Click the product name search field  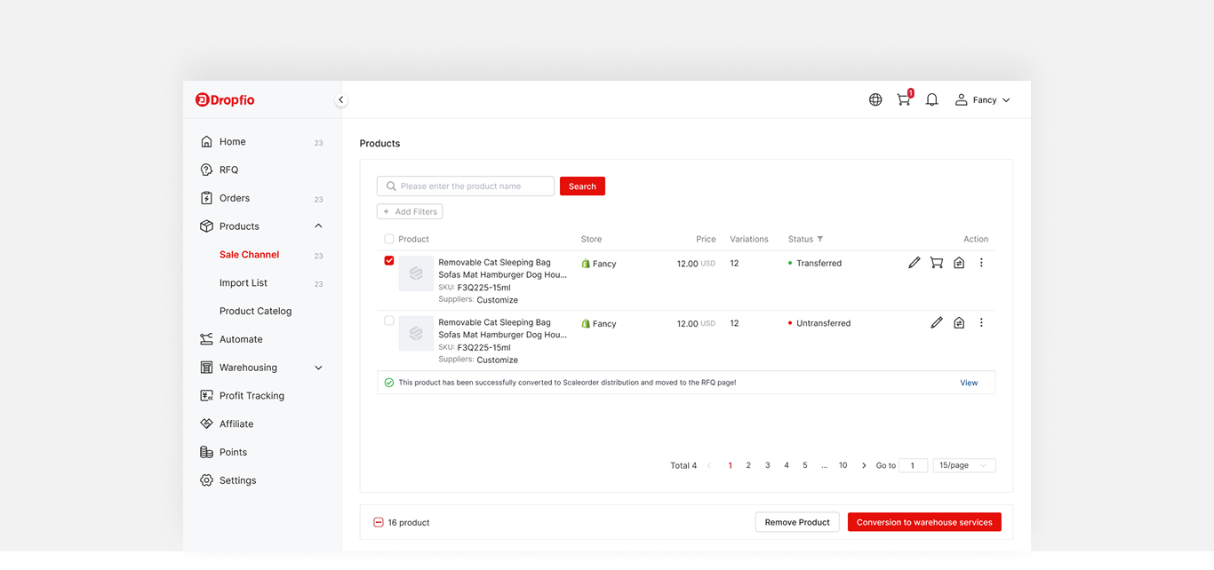(x=471, y=186)
